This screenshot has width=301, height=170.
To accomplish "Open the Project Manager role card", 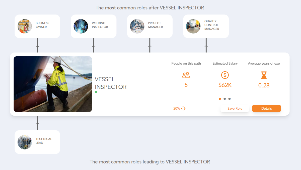I will click(x=149, y=26).
